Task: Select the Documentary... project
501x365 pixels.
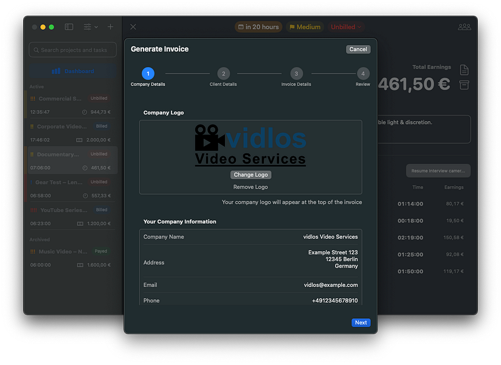Action: tap(72, 161)
